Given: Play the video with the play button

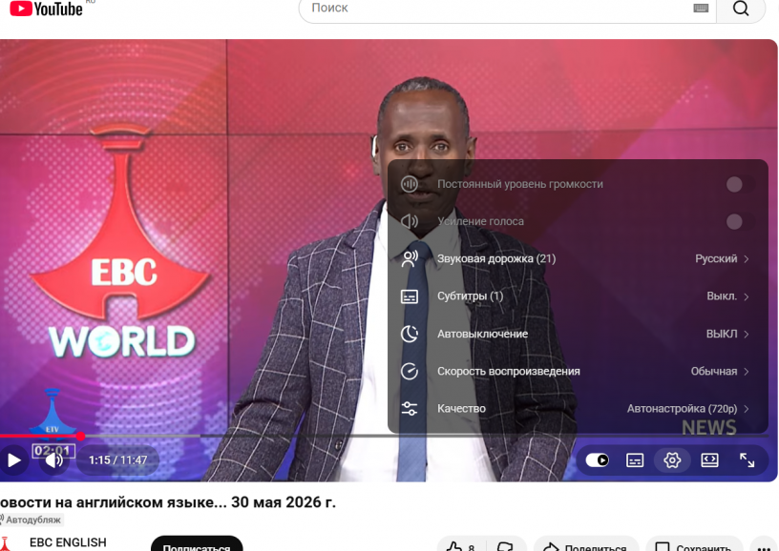Looking at the screenshot, I should 14,460.
